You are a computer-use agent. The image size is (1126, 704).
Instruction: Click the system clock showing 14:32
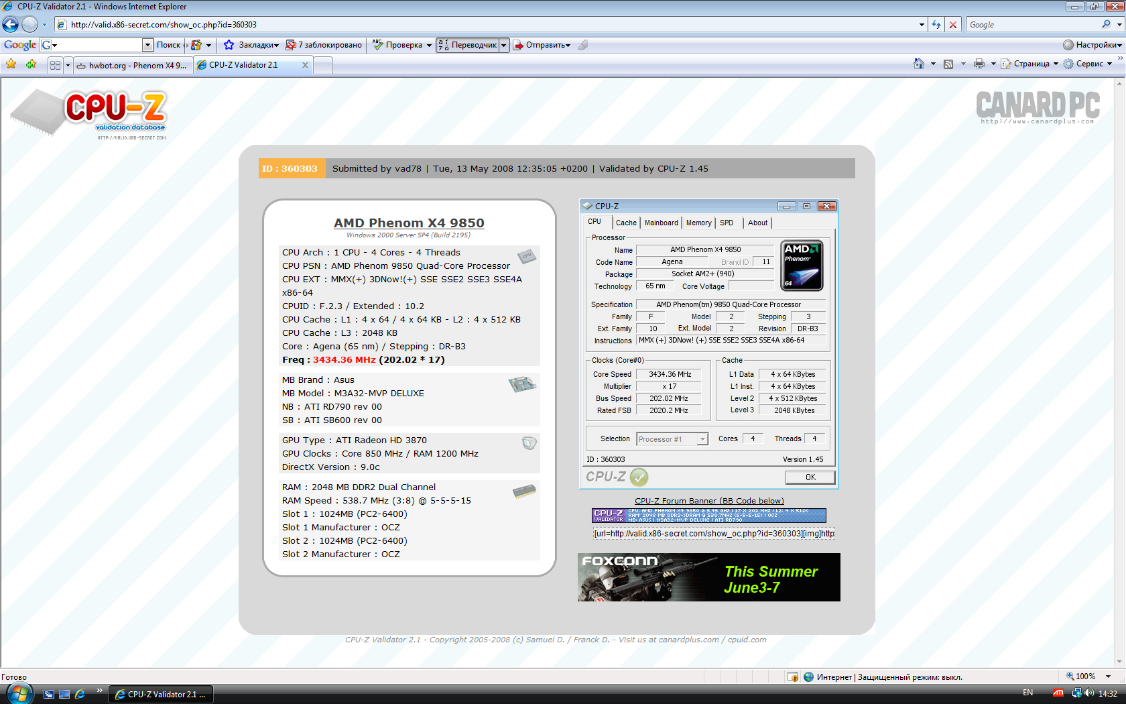[x=1108, y=693]
